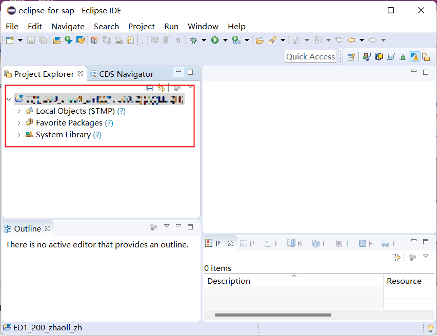Click the perspective icon with overlapping windows
Screen dimensions: 437x336
pyautogui.click(x=379, y=57)
